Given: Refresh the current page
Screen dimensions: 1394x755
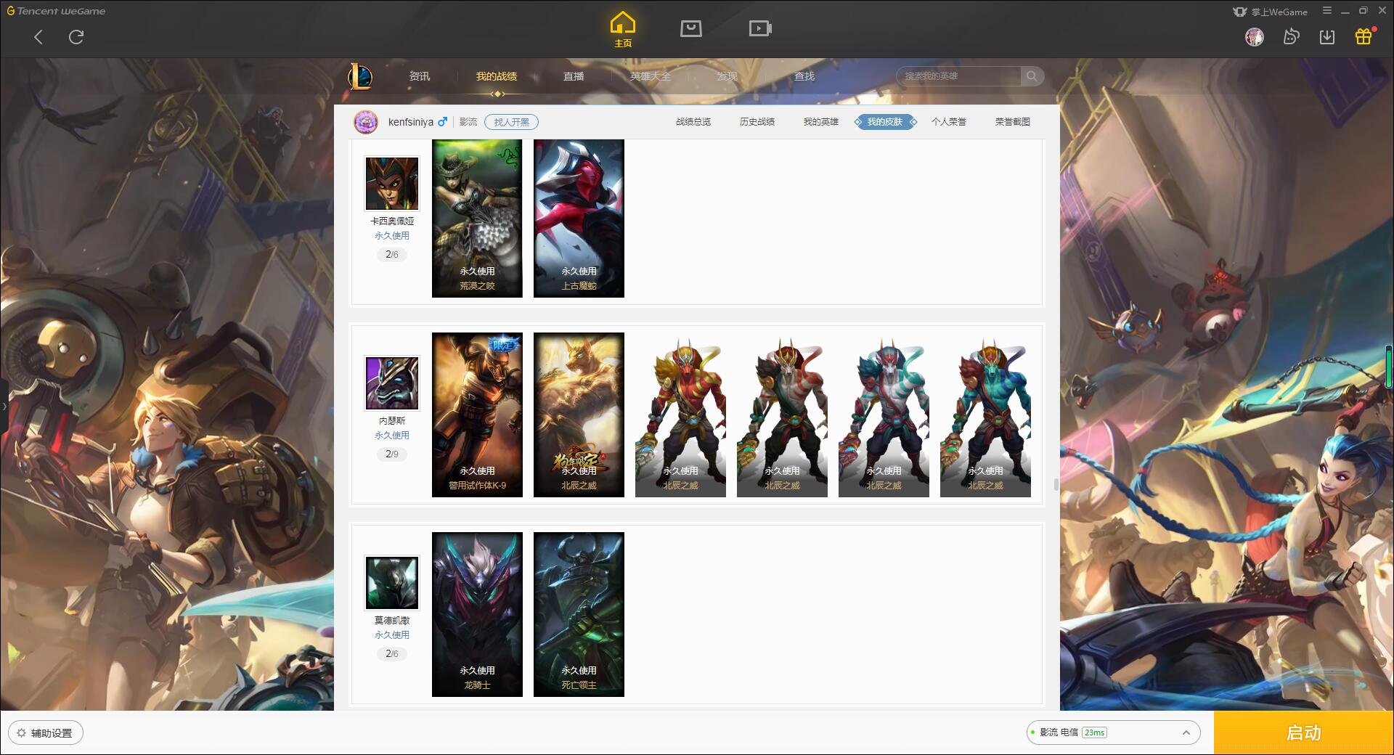Looking at the screenshot, I should 76,37.
